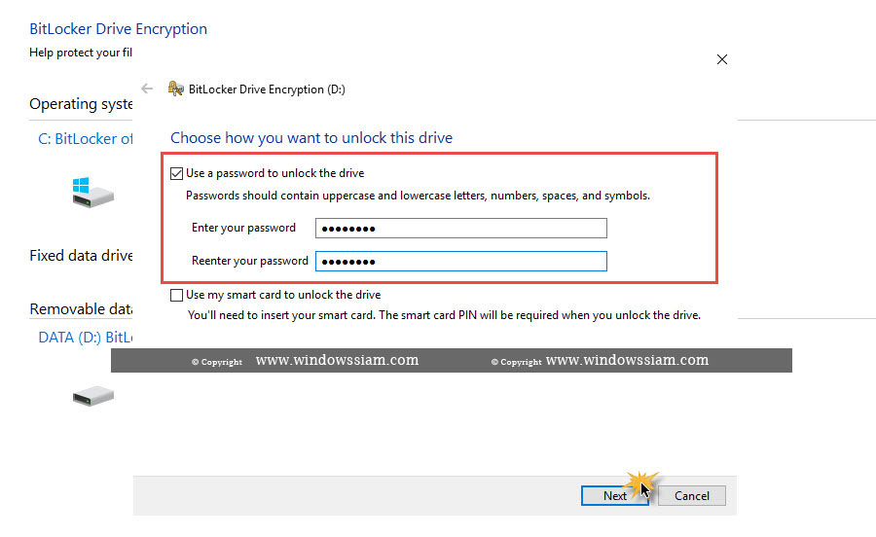Focus the Enter your password field
Image resolution: width=876 pixels, height=537 pixels.
pos(461,229)
